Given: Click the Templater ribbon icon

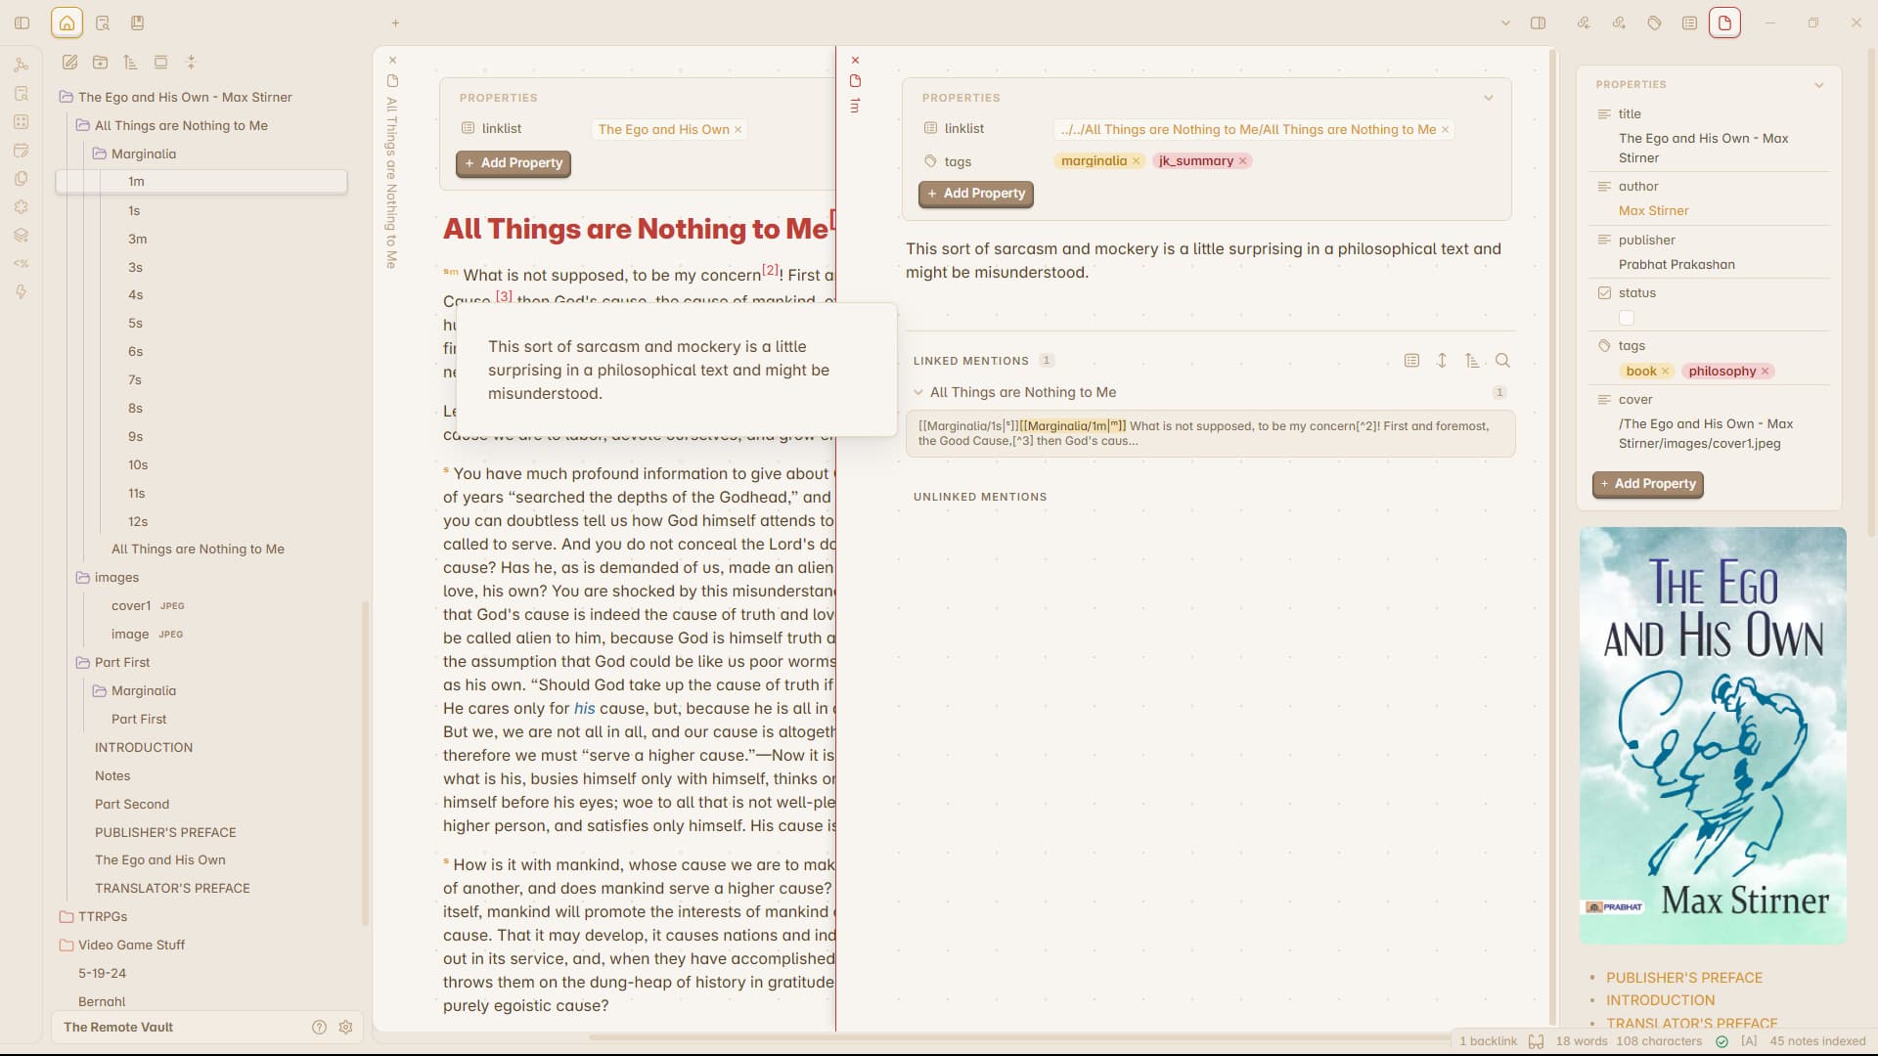Looking at the screenshot, I should pyautogui.click(x=22, y=264).
